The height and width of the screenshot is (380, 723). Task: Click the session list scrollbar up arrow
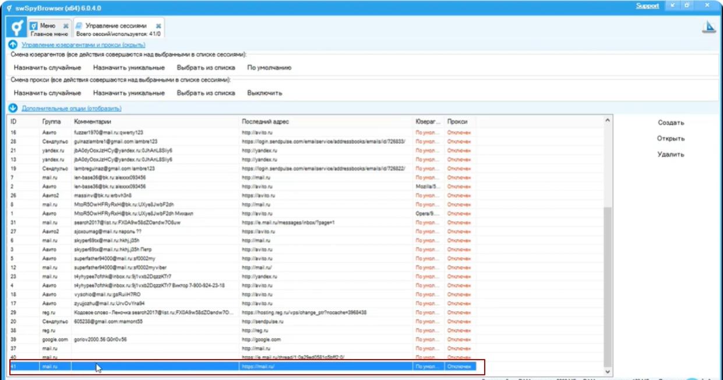[608, 120]
